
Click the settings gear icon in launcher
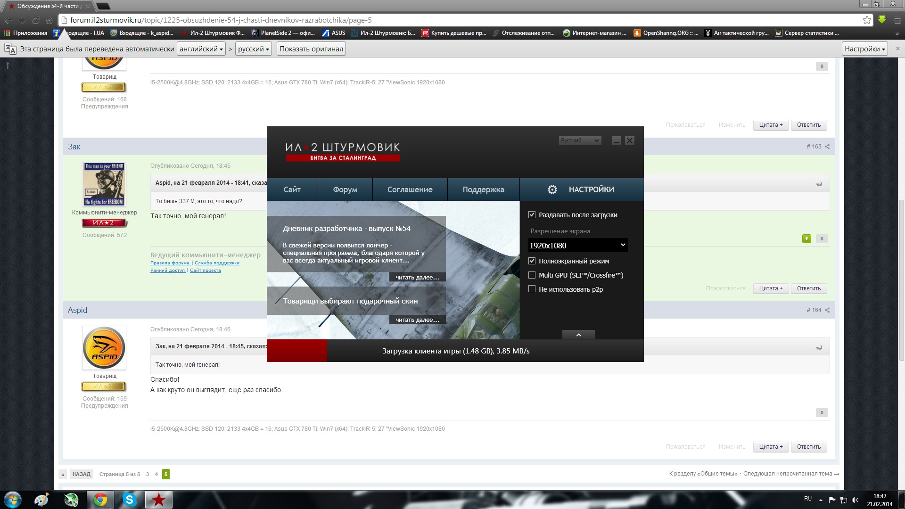[552, 189]
